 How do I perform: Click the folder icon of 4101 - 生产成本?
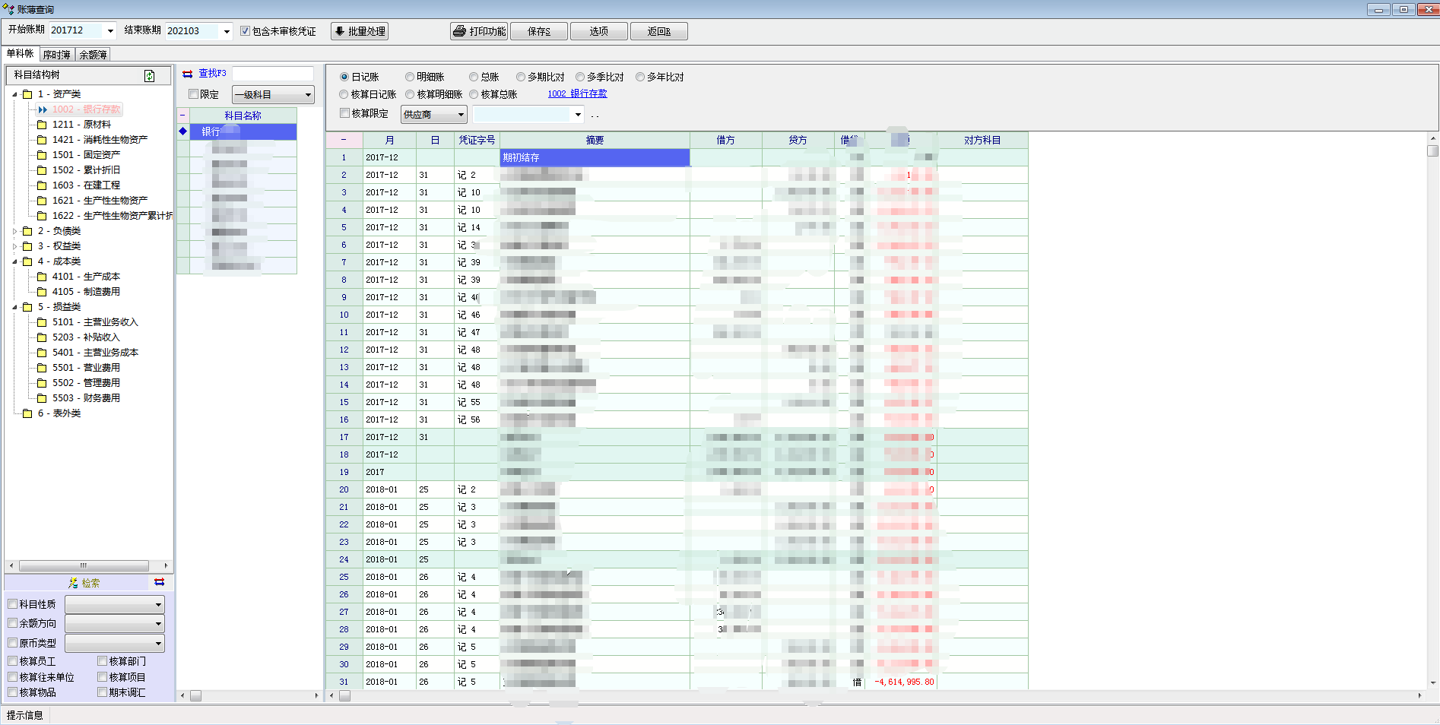tap(43, 277)
